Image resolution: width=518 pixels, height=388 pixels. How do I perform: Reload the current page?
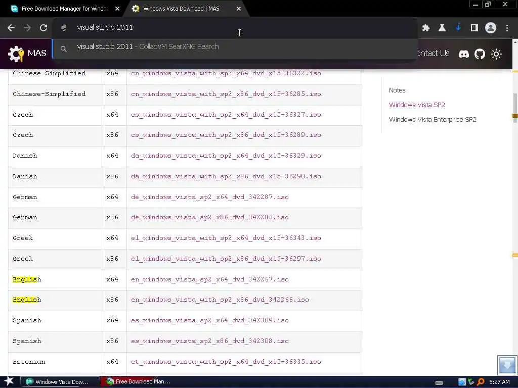tap(44, 28)
